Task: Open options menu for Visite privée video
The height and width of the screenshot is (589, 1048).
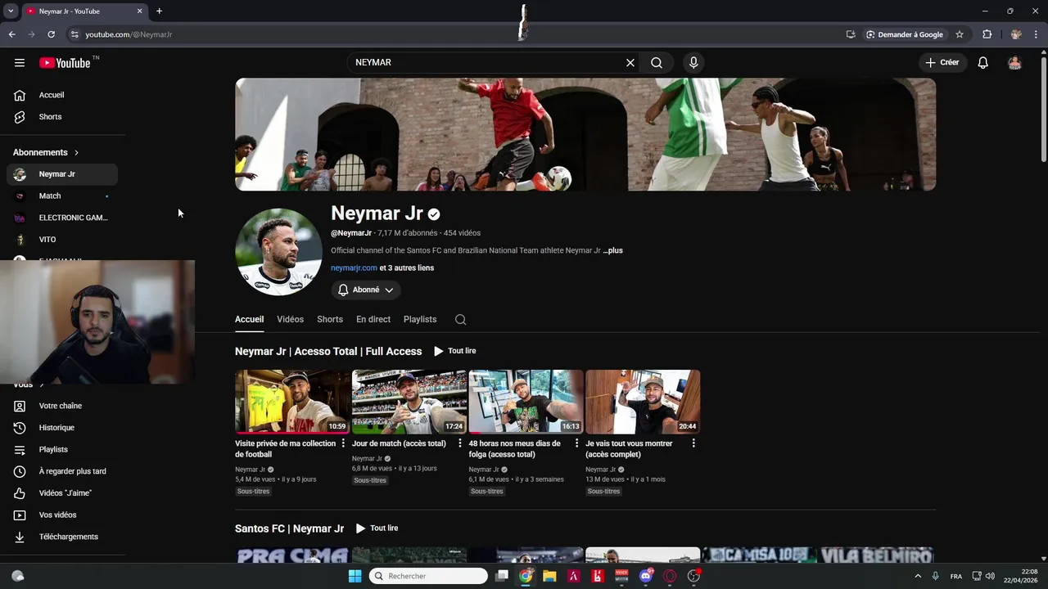Action: tap(343, 443)
